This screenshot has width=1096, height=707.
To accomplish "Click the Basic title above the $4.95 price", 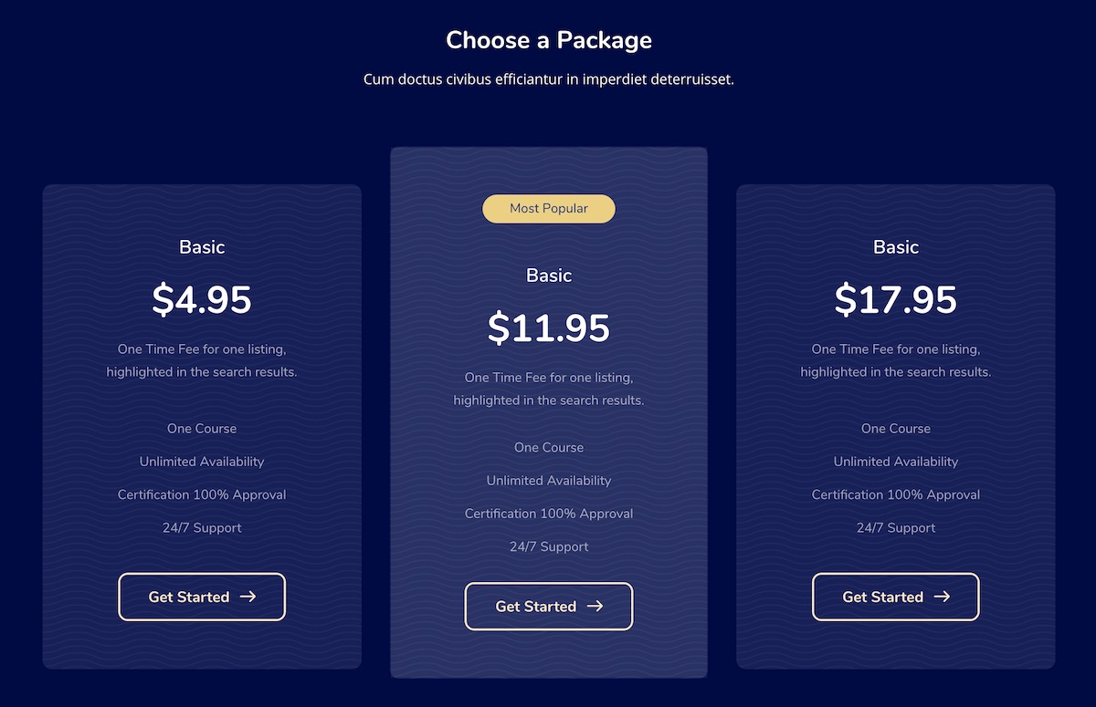I will [x=202, y=247].
